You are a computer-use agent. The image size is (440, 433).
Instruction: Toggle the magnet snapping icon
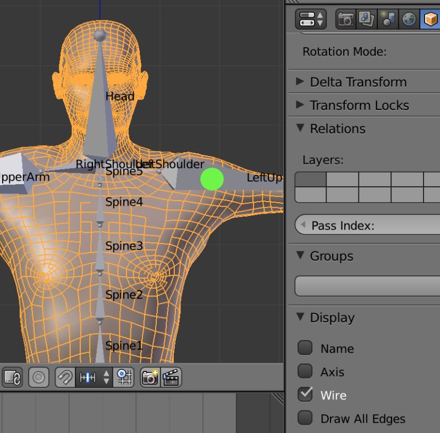pyautogui.click(x=65, y=377)
